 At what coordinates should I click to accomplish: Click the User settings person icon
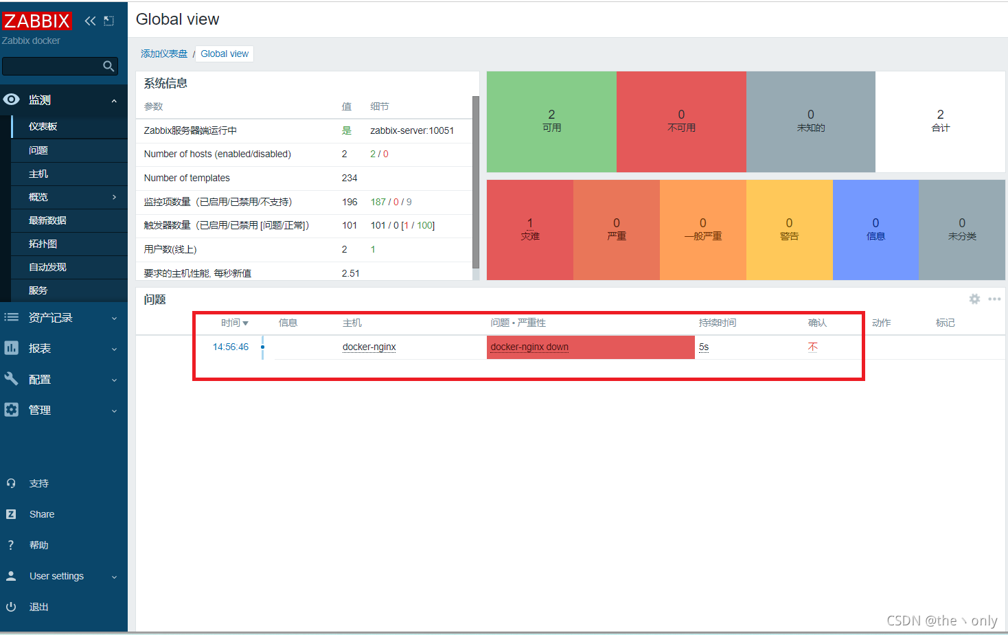click(11, 576)
